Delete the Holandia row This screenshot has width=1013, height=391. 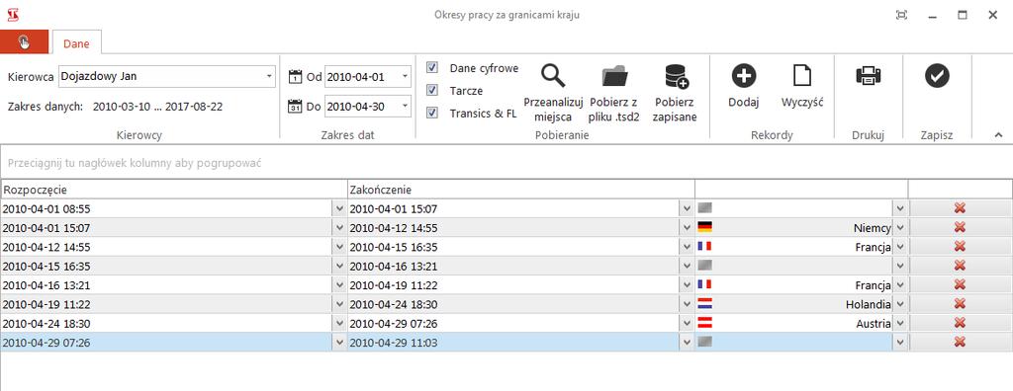[x=960, y=304]
